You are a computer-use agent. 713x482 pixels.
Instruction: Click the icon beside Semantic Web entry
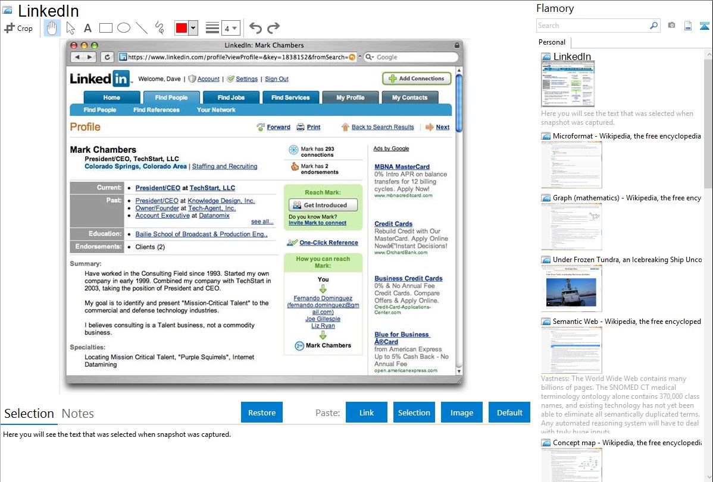pos(546,321)
